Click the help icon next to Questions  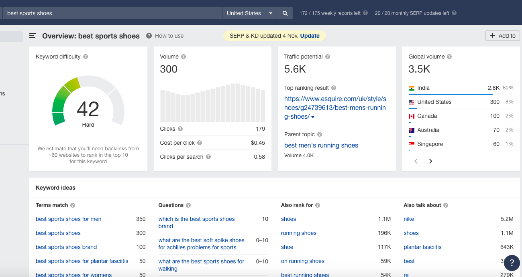pos(188,205)
